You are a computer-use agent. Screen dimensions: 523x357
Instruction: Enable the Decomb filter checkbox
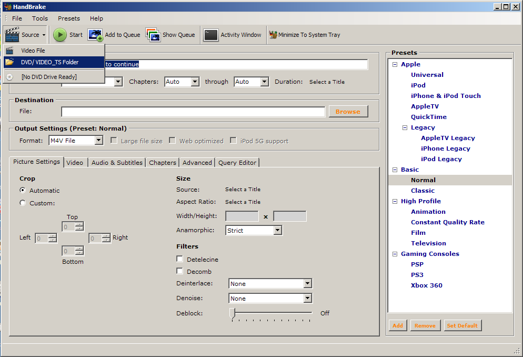point(180,271)
